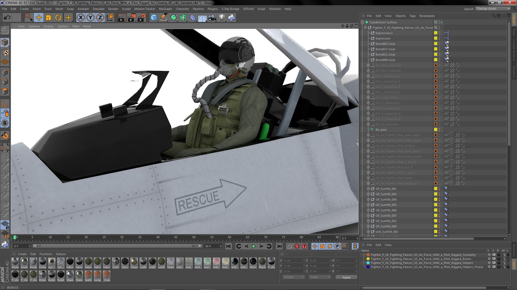The width and height of the screenshot is (517, 290).
Task: Open V-Ray Bridge menu
Action: [x=230, y=9]
